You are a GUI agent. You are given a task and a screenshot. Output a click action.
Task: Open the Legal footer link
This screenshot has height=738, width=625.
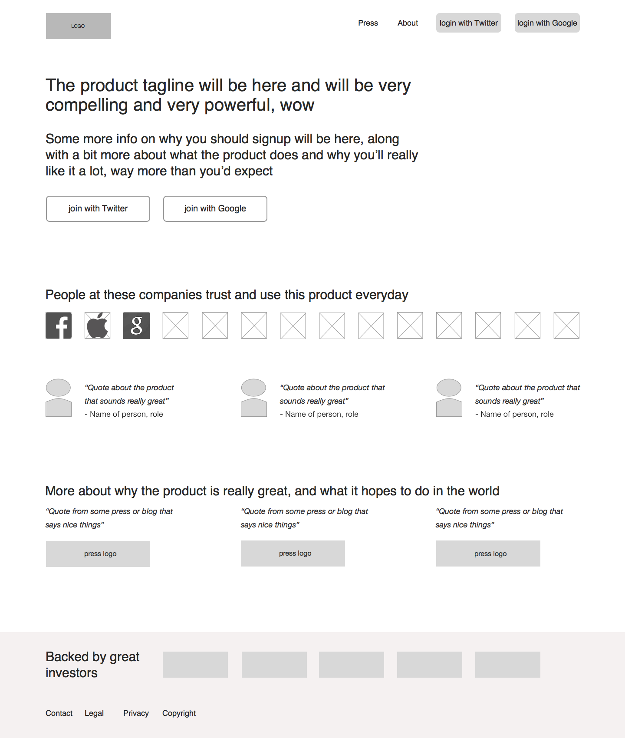point(94,713)
